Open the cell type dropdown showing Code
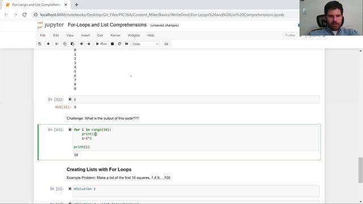Screen dimensions: 363x204 tap(146, 44)
